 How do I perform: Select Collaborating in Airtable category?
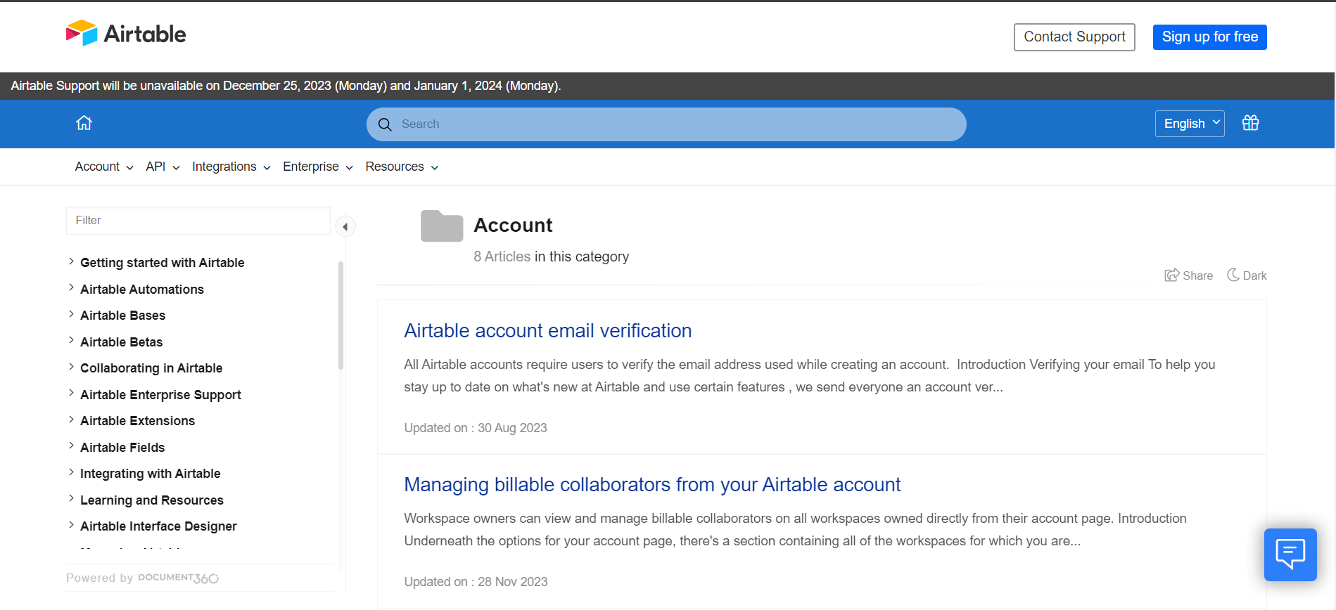[x=151, y=368]
